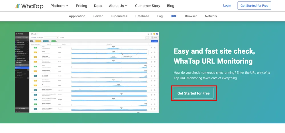The image size is (285, 133).
Task: Click the URL List dashboard screenshot
Action: click(x=87, y=72)
